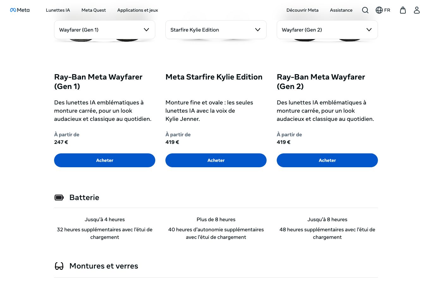The width and height of the screenshot is (432, 284).
Task: Open the user account profile icon
Action: 417,10
